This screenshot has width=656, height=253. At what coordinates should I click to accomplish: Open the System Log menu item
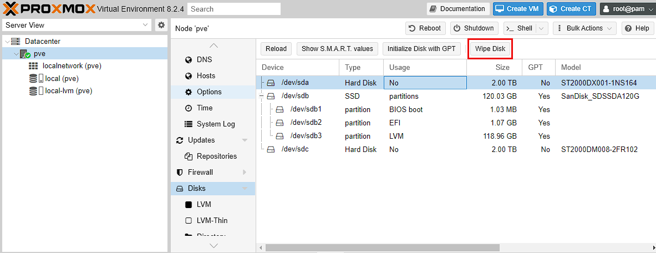click(x=215, y=124)
